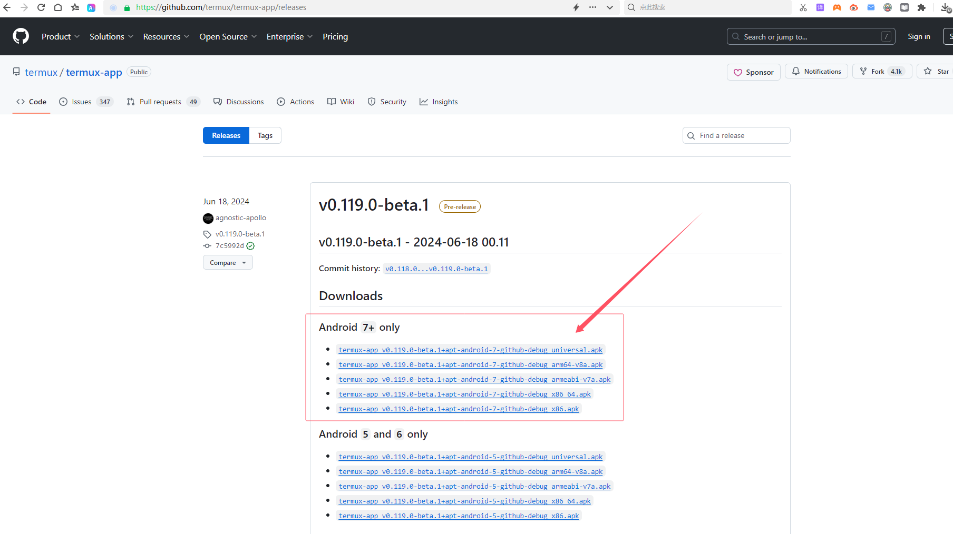Download android-7 github-debug arm64-v8a apk

pos(471,364)
